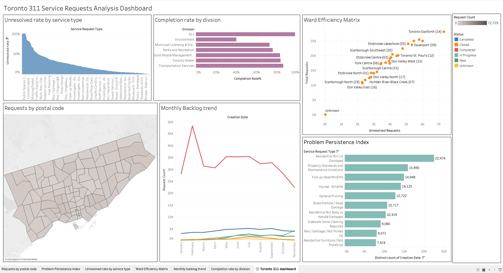Click the sort icon beside Unresolved rate axis
Image resolution: width=503 pixels, height=273 pixels.
coord(7,38)
